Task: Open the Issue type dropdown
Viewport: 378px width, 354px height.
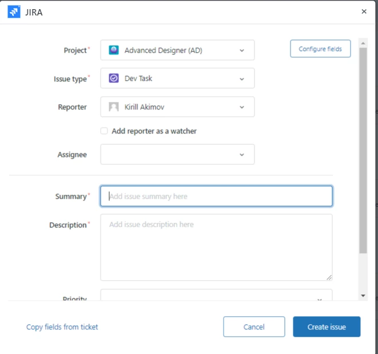Action: (177, 78)
